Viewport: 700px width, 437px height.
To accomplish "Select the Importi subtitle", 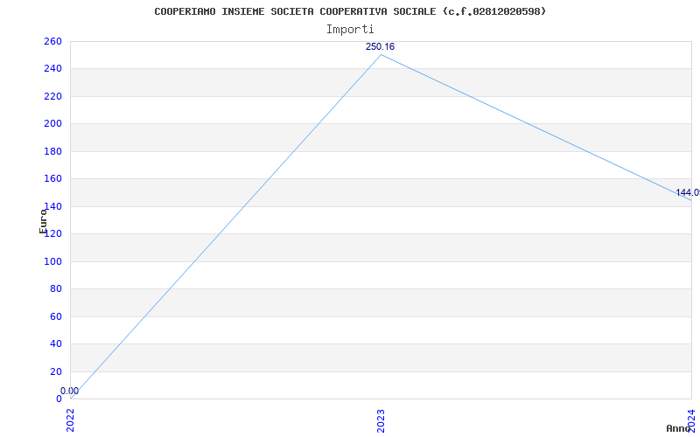I will click(x=350, y=30).
